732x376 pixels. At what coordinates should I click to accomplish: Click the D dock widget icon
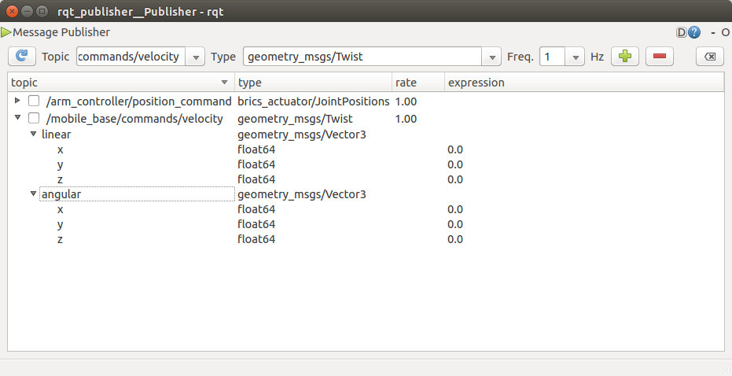coord(682,32)
